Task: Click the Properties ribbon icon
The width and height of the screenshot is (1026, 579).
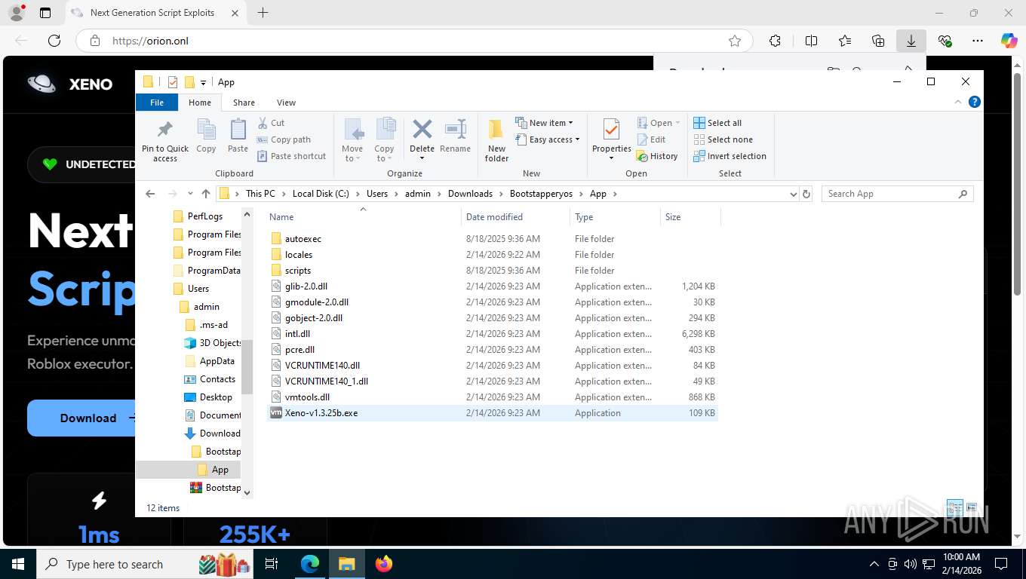Action: tap(611, 140)
